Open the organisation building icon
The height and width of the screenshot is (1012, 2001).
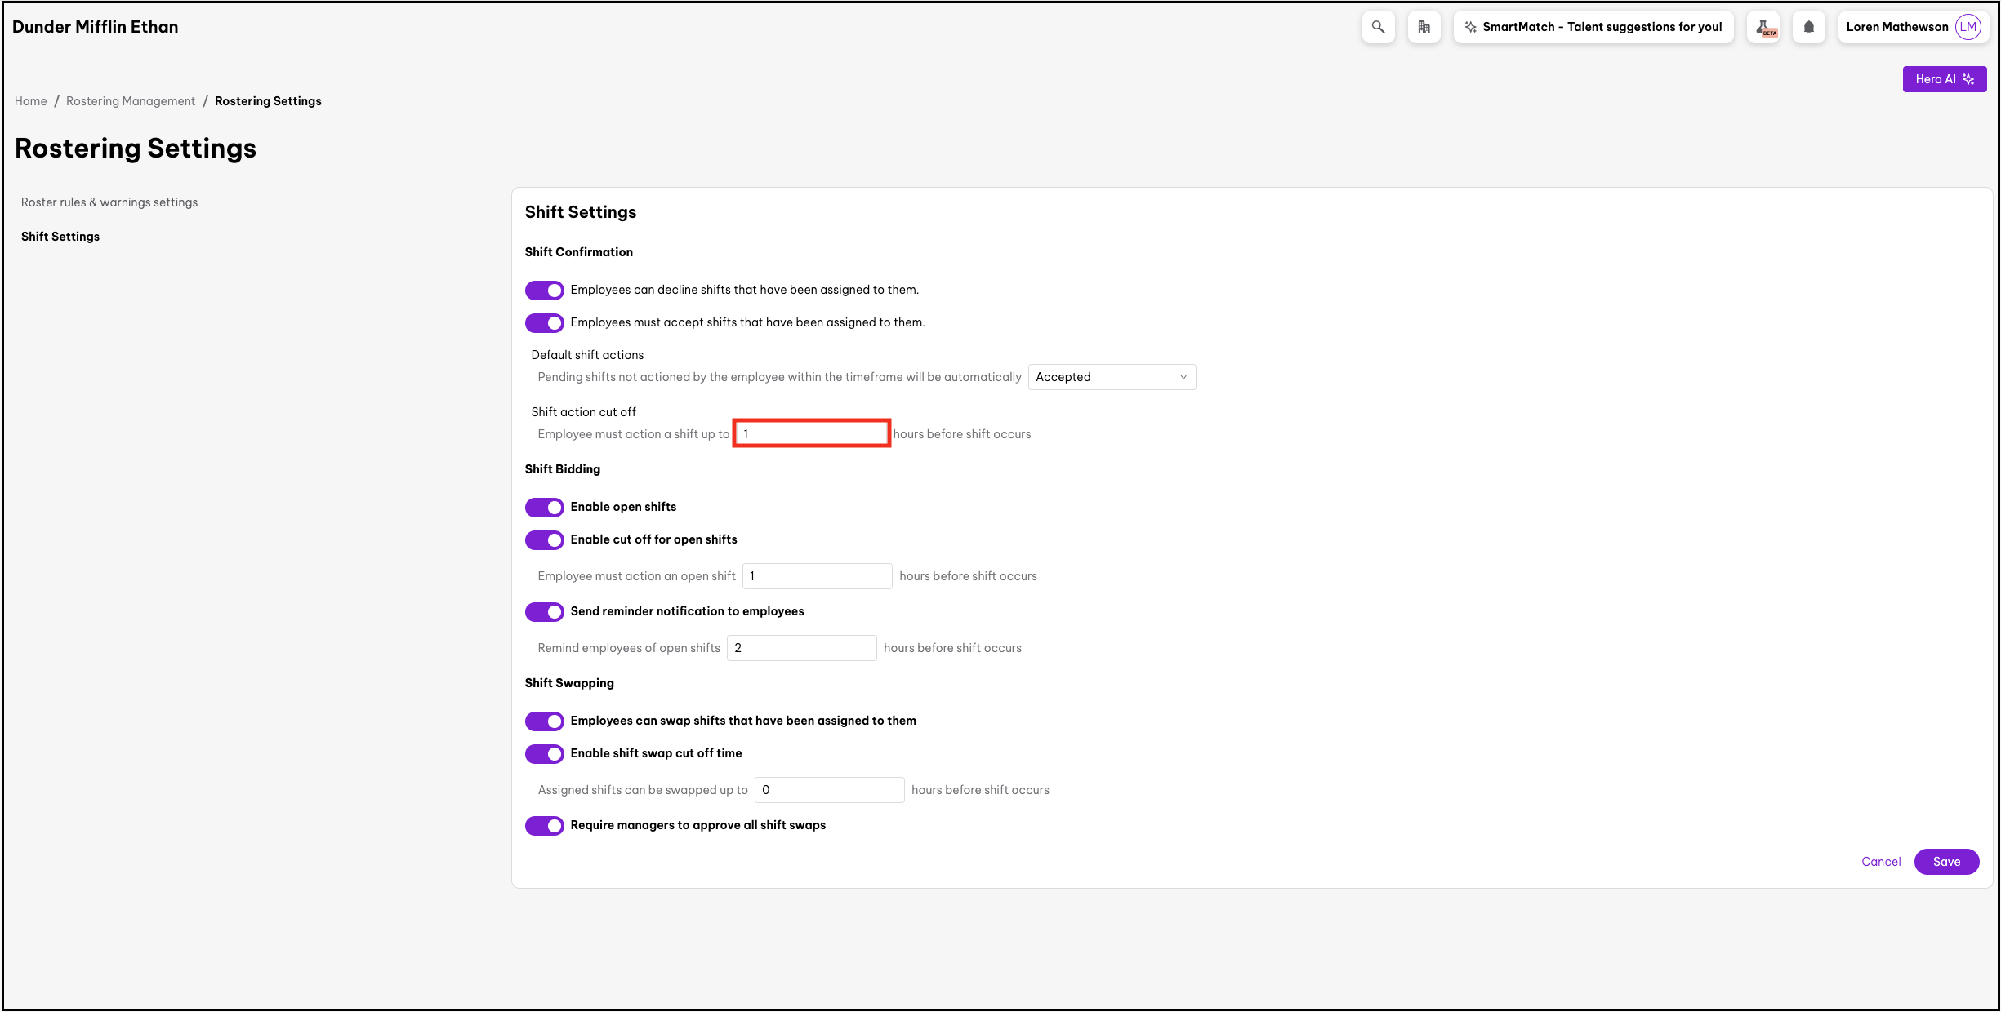pos(1424,27)
